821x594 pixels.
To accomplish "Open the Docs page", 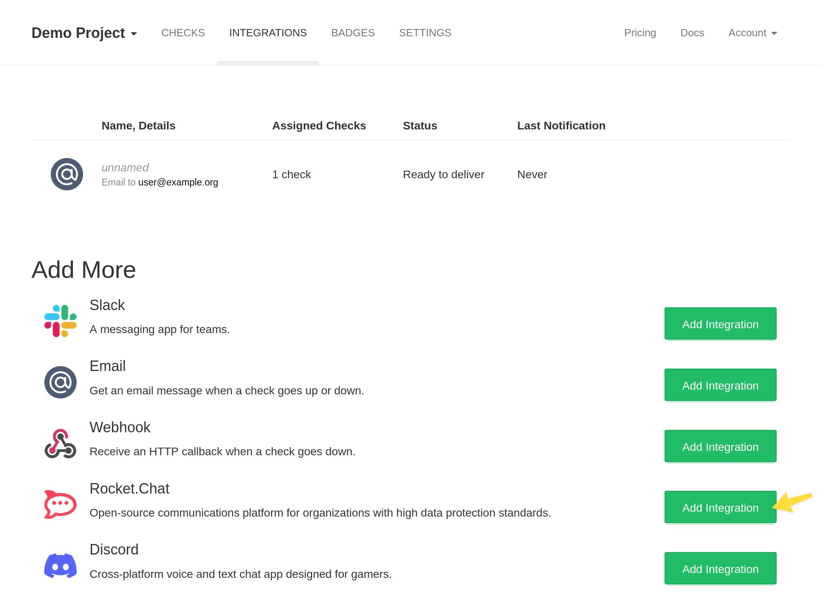I will click(692, 33).
